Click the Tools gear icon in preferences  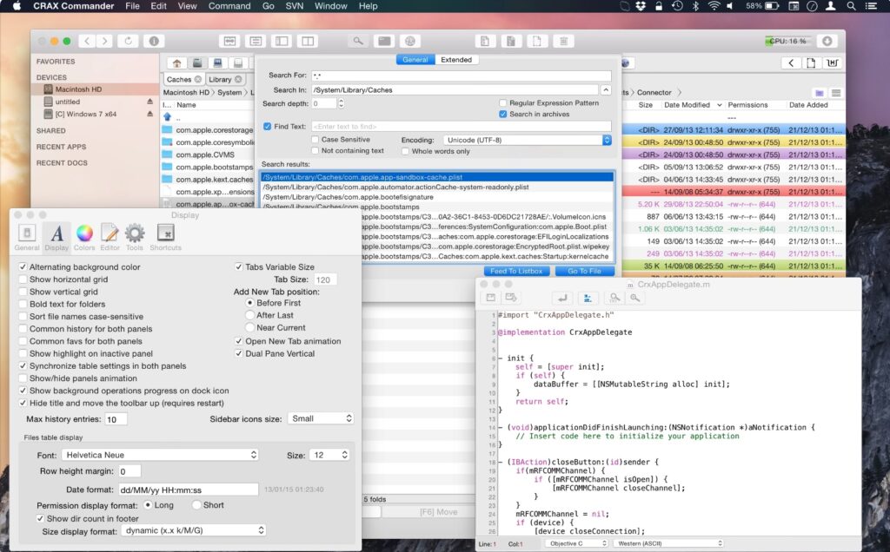pos(135,234)
